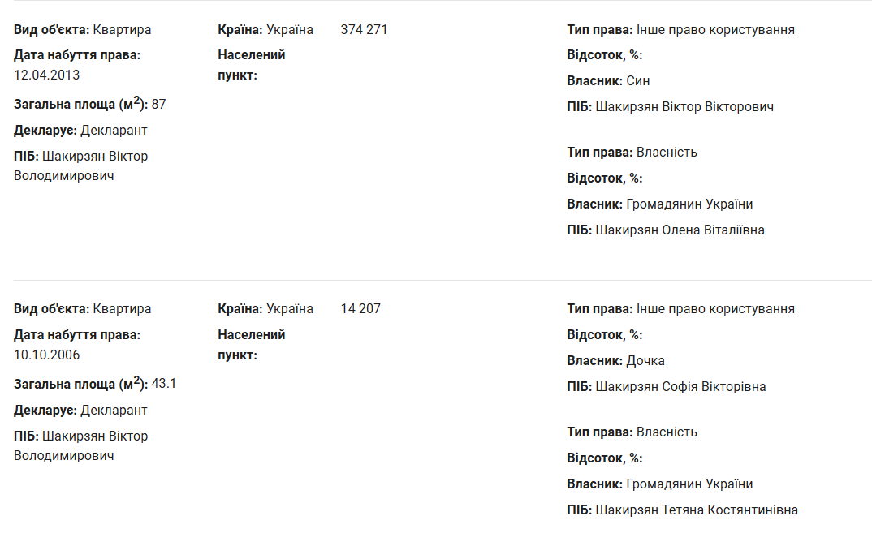872x559 pixels.
Task: Select the acquisition date 12.04.2013
Action: 47,75
